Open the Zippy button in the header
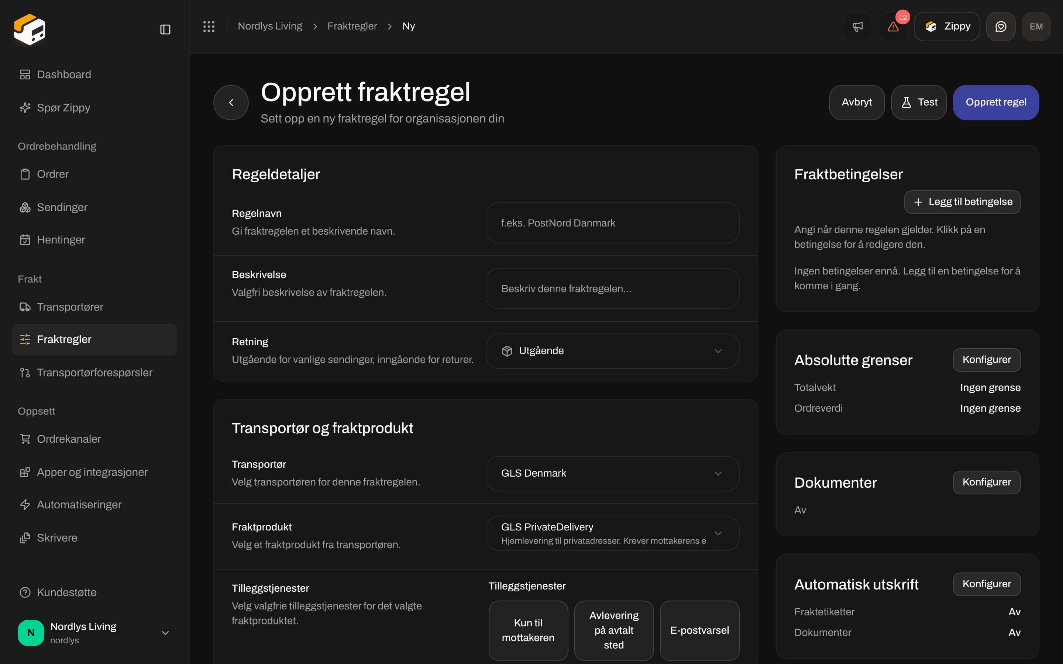The height and width of the screenshot is (664, 1063). [947, 26]
